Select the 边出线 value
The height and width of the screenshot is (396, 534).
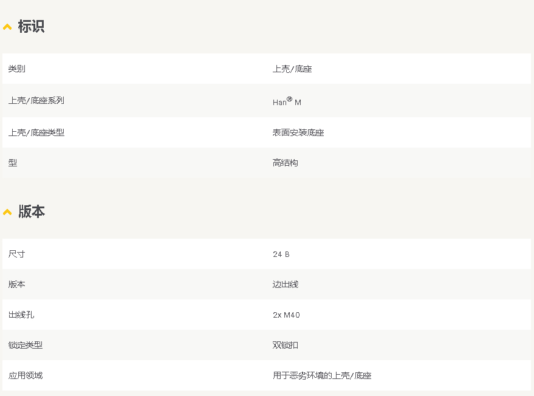pos(285,284)
